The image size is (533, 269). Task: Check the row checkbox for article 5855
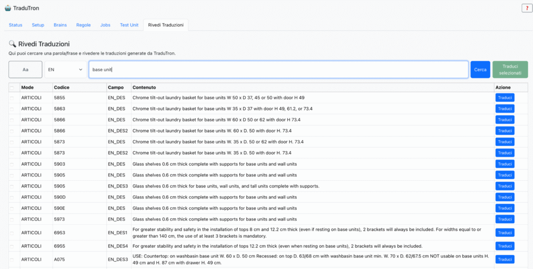(x=12, y=98)
